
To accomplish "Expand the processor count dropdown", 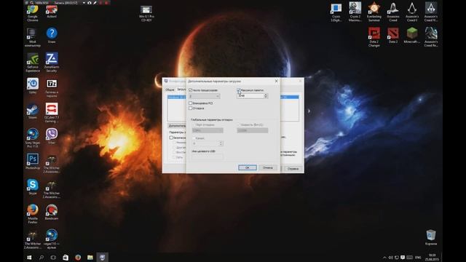I will coord(218,96).
